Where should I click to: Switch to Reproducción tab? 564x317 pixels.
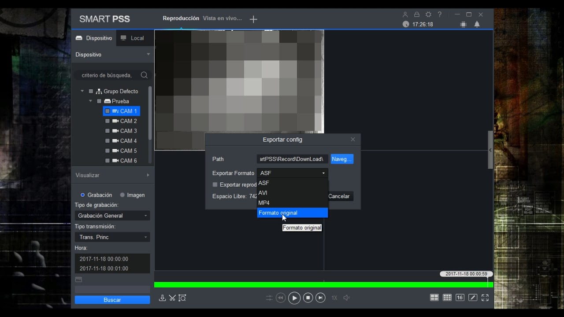coord(181,18)
